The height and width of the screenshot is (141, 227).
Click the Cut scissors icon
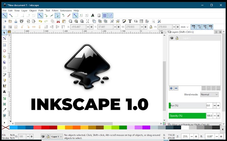tap(58, 21)
